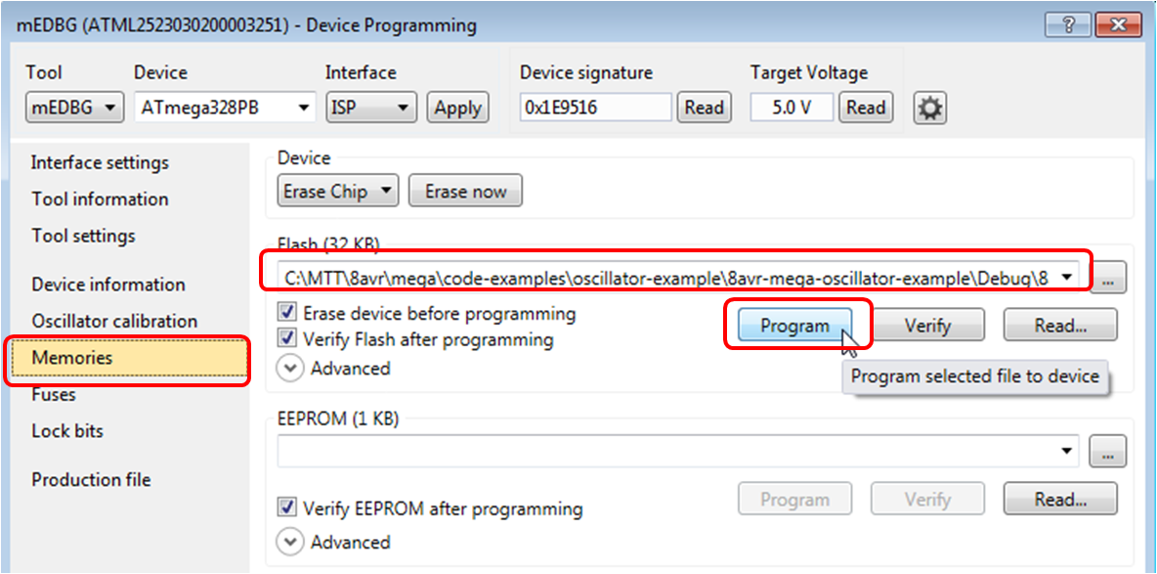Open the Tool dropdown showing mEDBG
The width and height of the screenshot is (1157, 574).
click(x=74, y=108)
